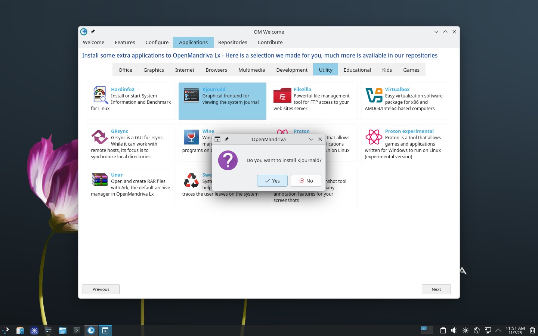Viewport: 538px width, 336px height.
Task: Open the Browsers category tab
Action: click(216, 70)
